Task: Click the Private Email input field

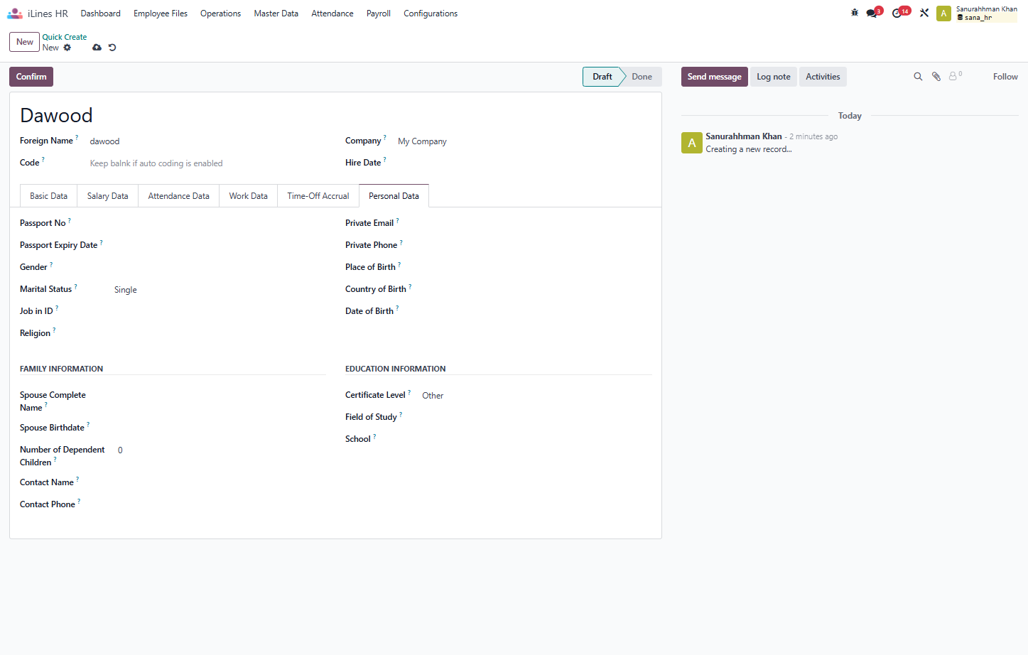Action: tap(536, 224)
